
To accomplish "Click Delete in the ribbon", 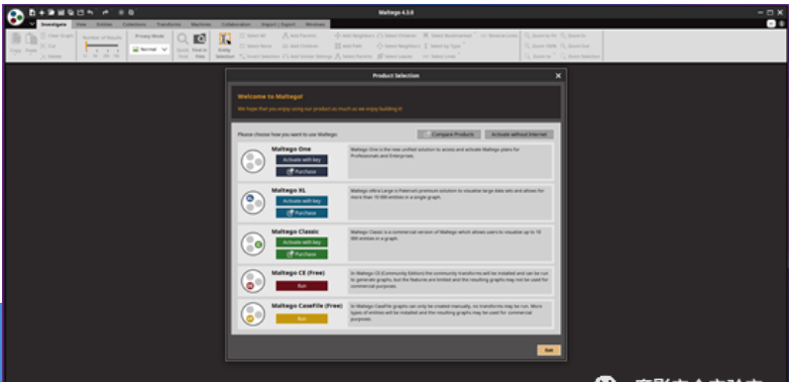I will 51,56.
